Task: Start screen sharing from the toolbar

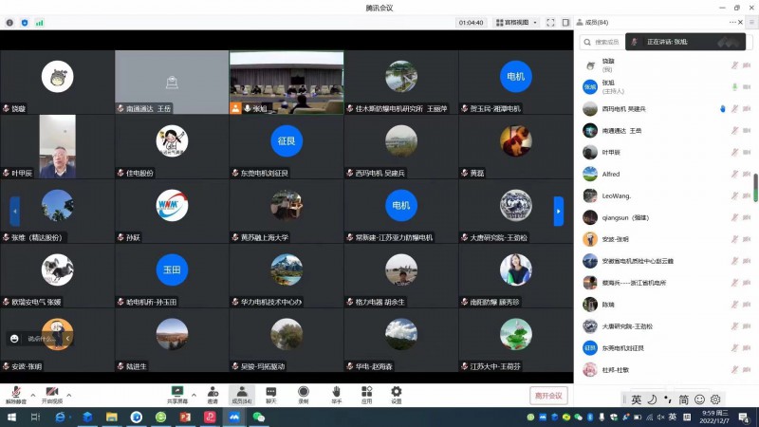Action: [177, 395]
